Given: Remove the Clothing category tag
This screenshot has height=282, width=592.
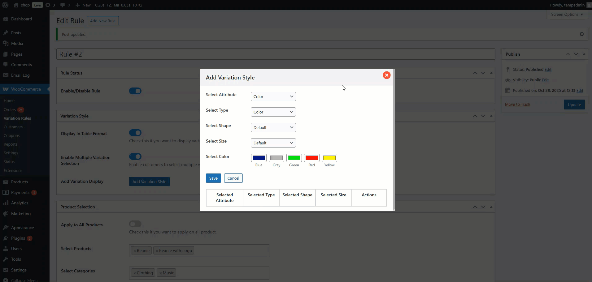Looking at the screenshot, I should pyautogui.click(x=135, y=273).
